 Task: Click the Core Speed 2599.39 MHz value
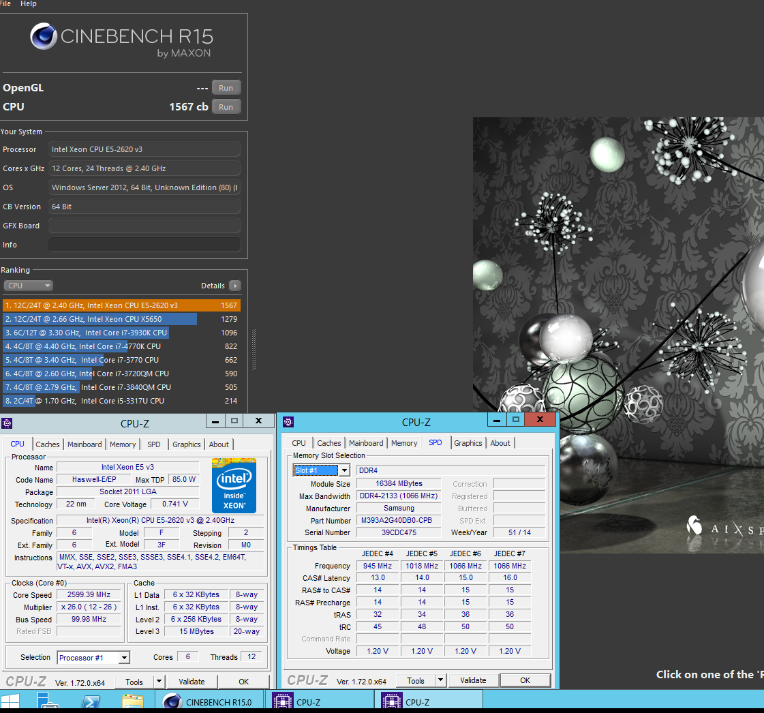coord(89,594)
